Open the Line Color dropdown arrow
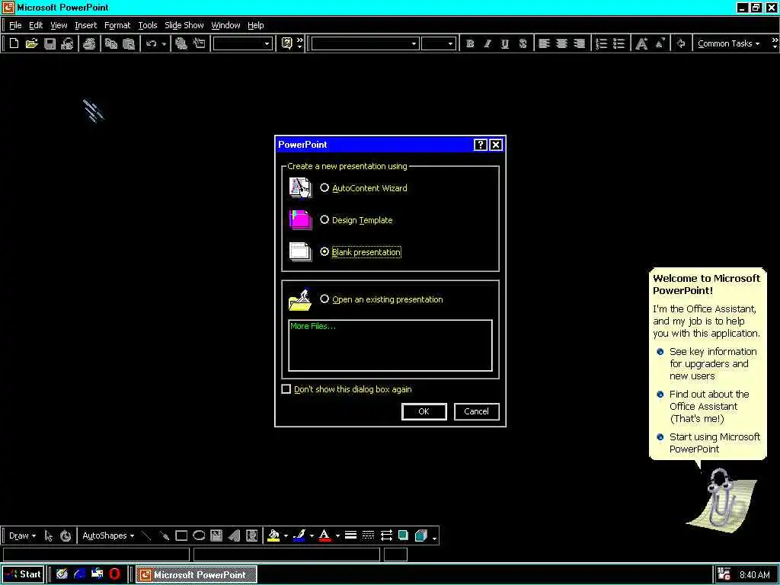Screen dimensions: 780x585 312,535
